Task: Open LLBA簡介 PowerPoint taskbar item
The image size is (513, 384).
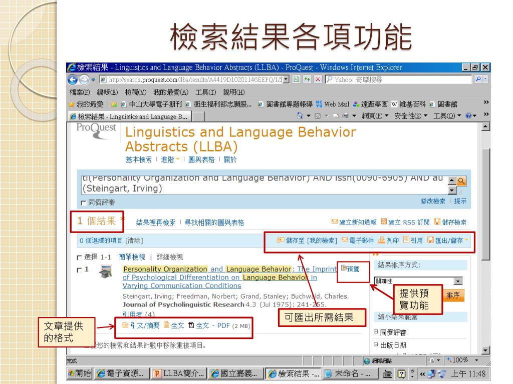Action: click(x=179, y=373)
